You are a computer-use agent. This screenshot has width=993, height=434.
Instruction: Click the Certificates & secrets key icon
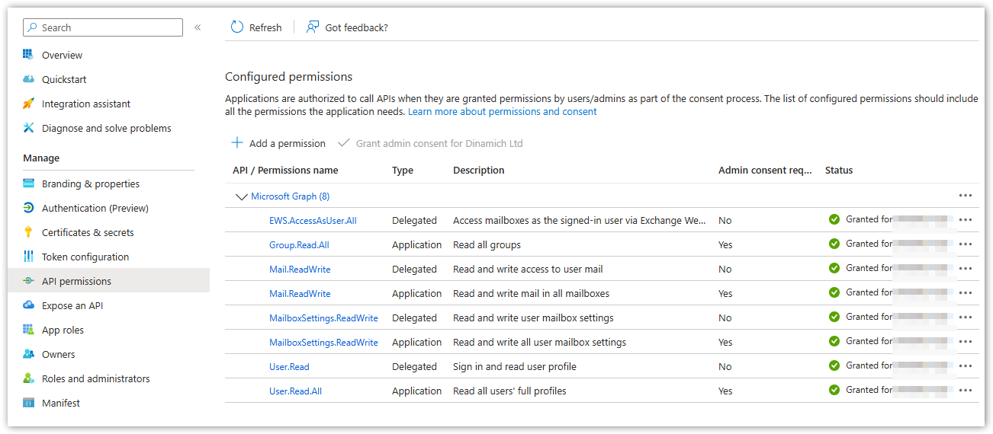coord(29,232)
